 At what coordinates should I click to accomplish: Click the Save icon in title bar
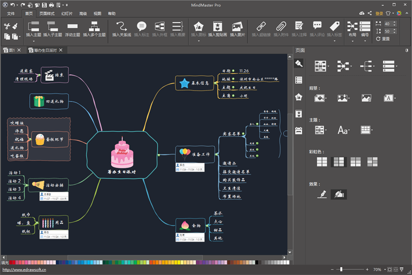[x=44, y=5]
